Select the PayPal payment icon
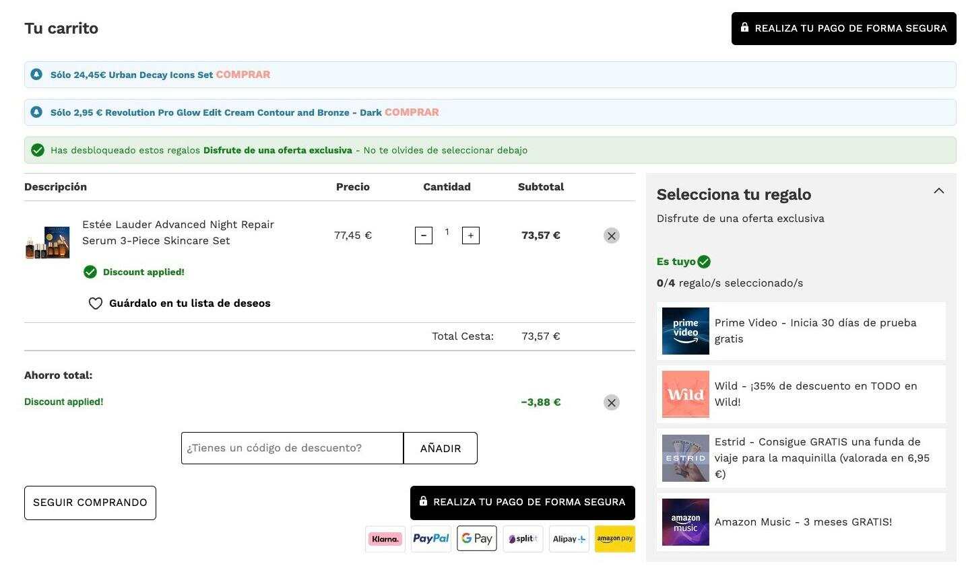Viewport: 966px width, 580px height. coord(431,539)
